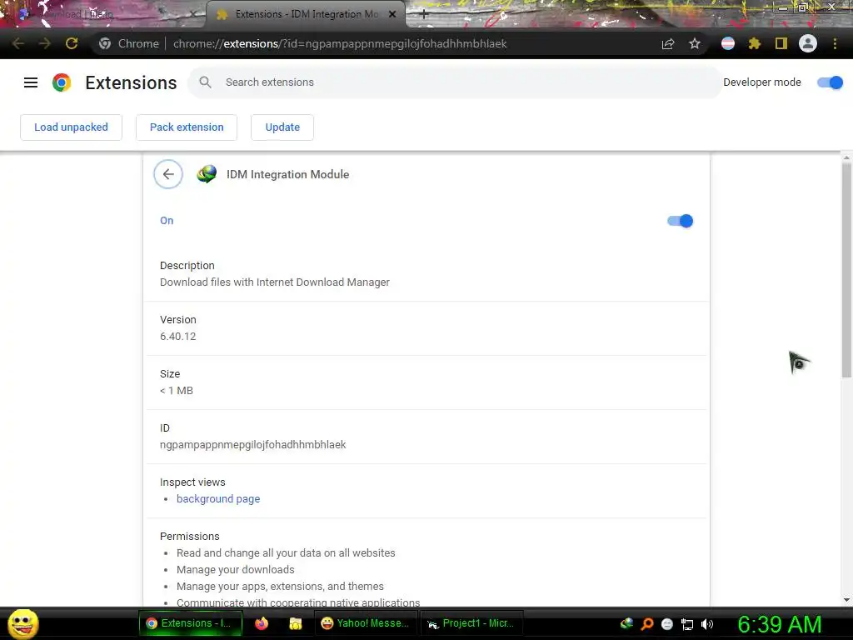This screenshot has height=640, width=853.
Task: Click the IDM Integration Module globe icon
Action: [x=207, y=174]
